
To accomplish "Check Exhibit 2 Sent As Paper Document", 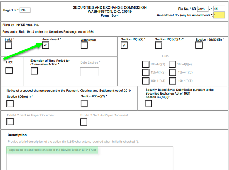I will [x=10, y=121].
